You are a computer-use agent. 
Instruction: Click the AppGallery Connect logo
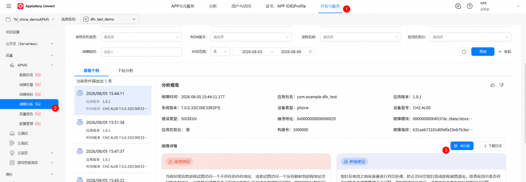click(36, 6)
